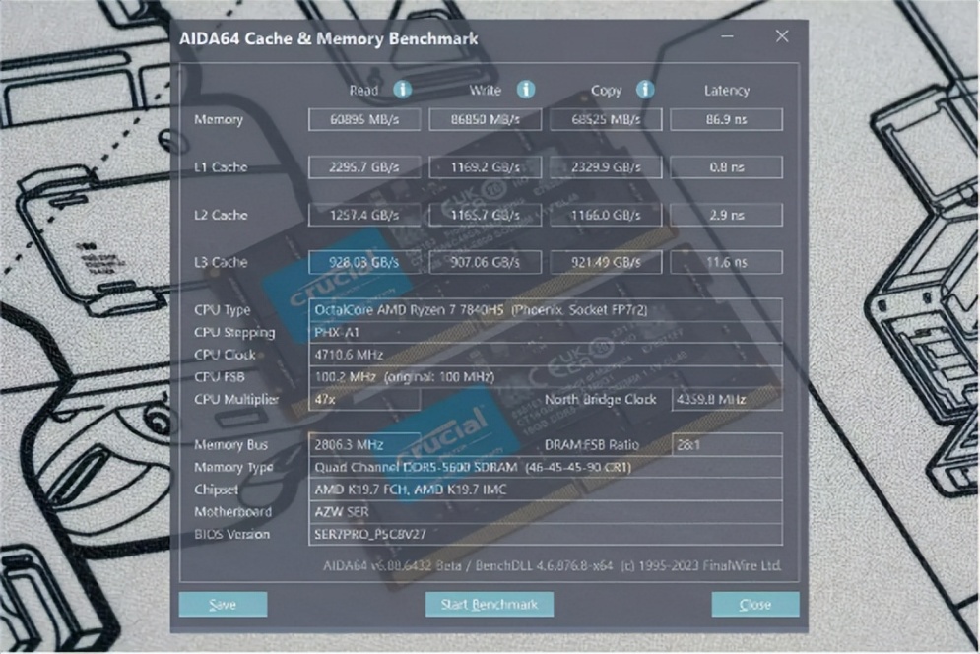Click the CPU Type field OctalCore AMD Ryzen

545,310
